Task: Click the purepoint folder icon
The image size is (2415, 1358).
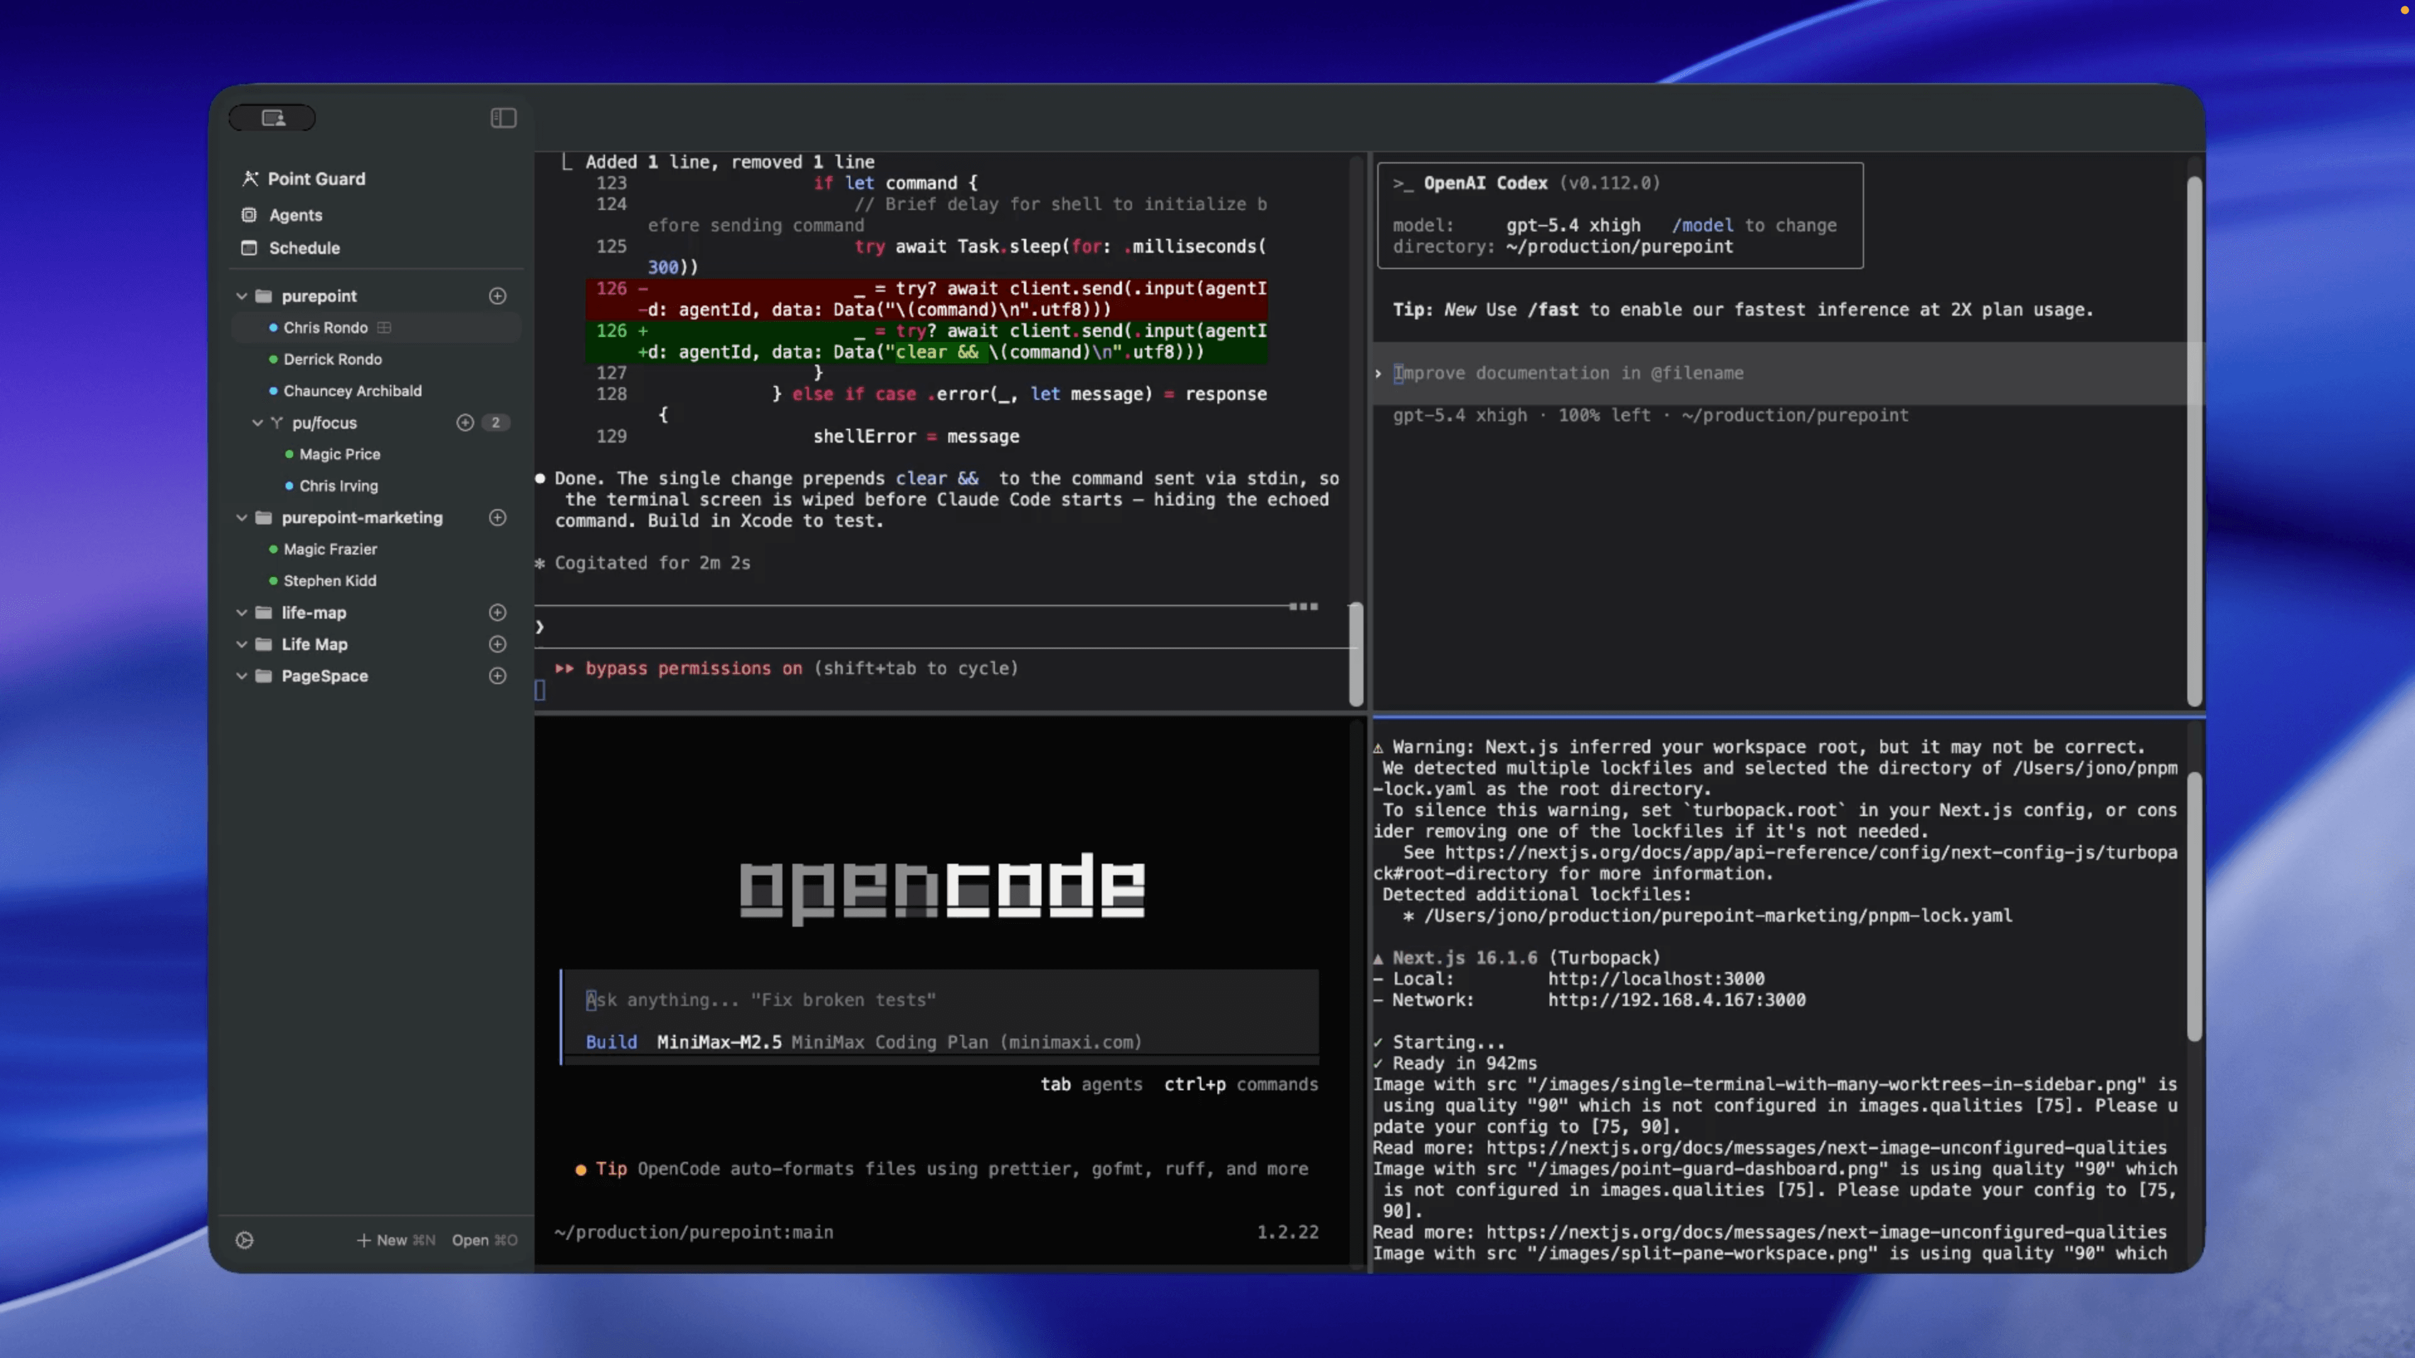Action: [264, 295]
